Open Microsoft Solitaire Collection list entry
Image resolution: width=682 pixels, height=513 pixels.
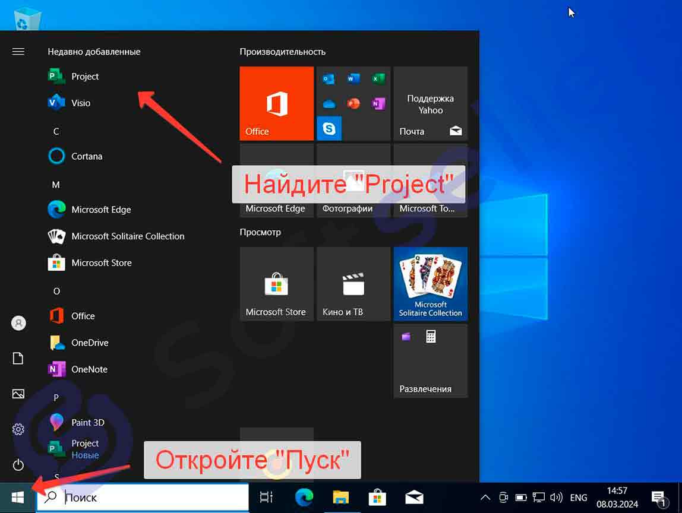pos(128,236)
